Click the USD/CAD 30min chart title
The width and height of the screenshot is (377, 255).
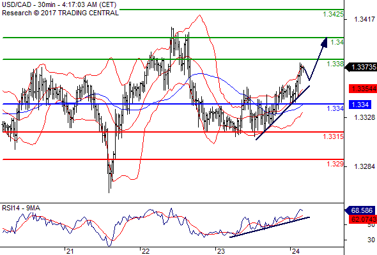pyautogui.click(x=59, y=5)
